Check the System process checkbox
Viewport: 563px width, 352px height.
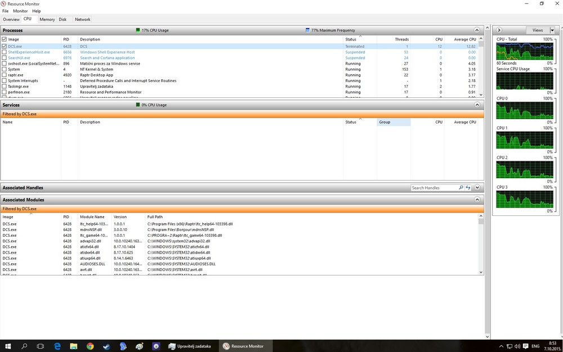click(5, 69)
